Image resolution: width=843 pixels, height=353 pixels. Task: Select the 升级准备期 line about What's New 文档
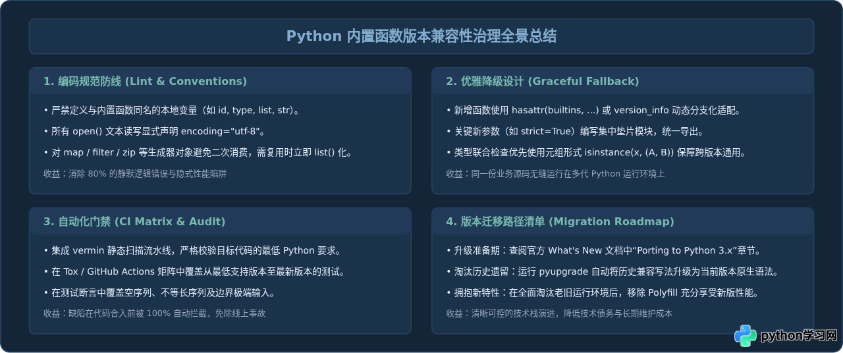coord(604,250)
